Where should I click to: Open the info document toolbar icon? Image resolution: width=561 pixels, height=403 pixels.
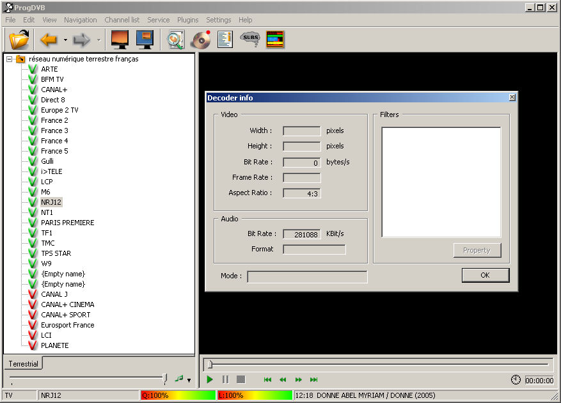[225, 40]
